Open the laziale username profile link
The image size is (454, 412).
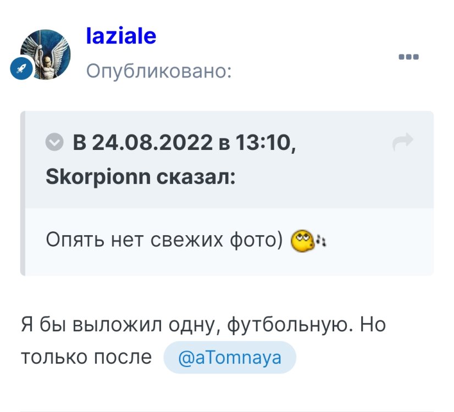tap(121, 36)
